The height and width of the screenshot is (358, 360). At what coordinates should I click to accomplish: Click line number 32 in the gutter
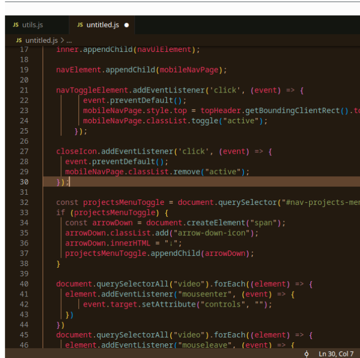click(24, 203)
